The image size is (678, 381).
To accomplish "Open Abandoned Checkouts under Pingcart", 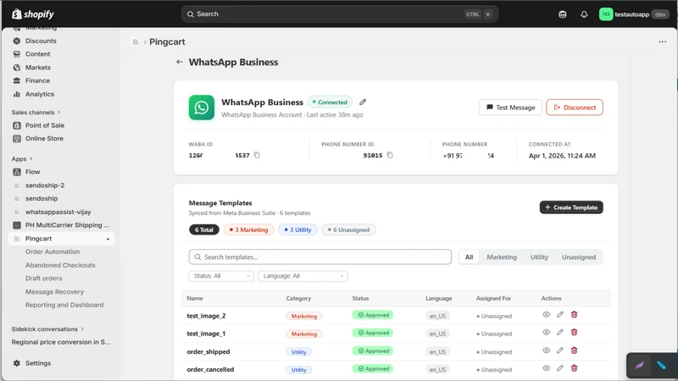I will (60, 265).
